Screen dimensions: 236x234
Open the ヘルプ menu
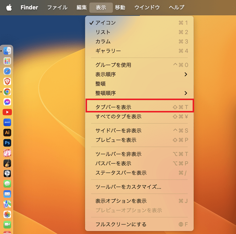pos(176,7)
